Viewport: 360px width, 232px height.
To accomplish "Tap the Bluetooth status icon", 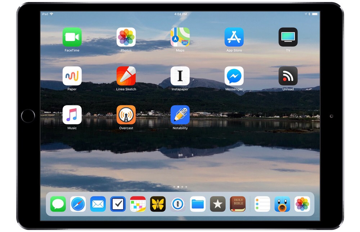I will (x=309, y=14).
